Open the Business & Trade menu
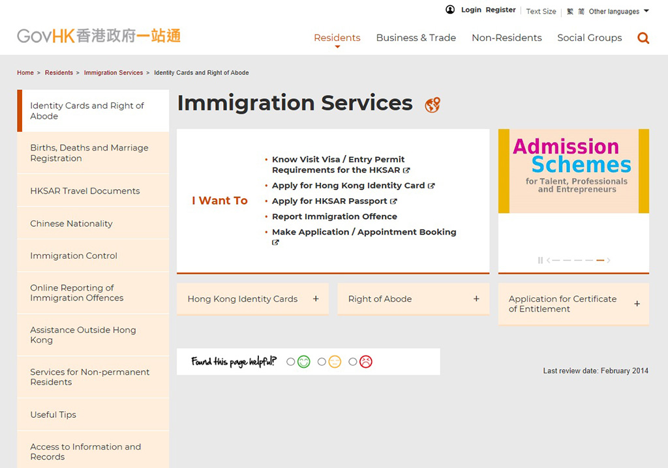Image resolution: width=668 pixels, height=468 pixels. tap(416, 38)
